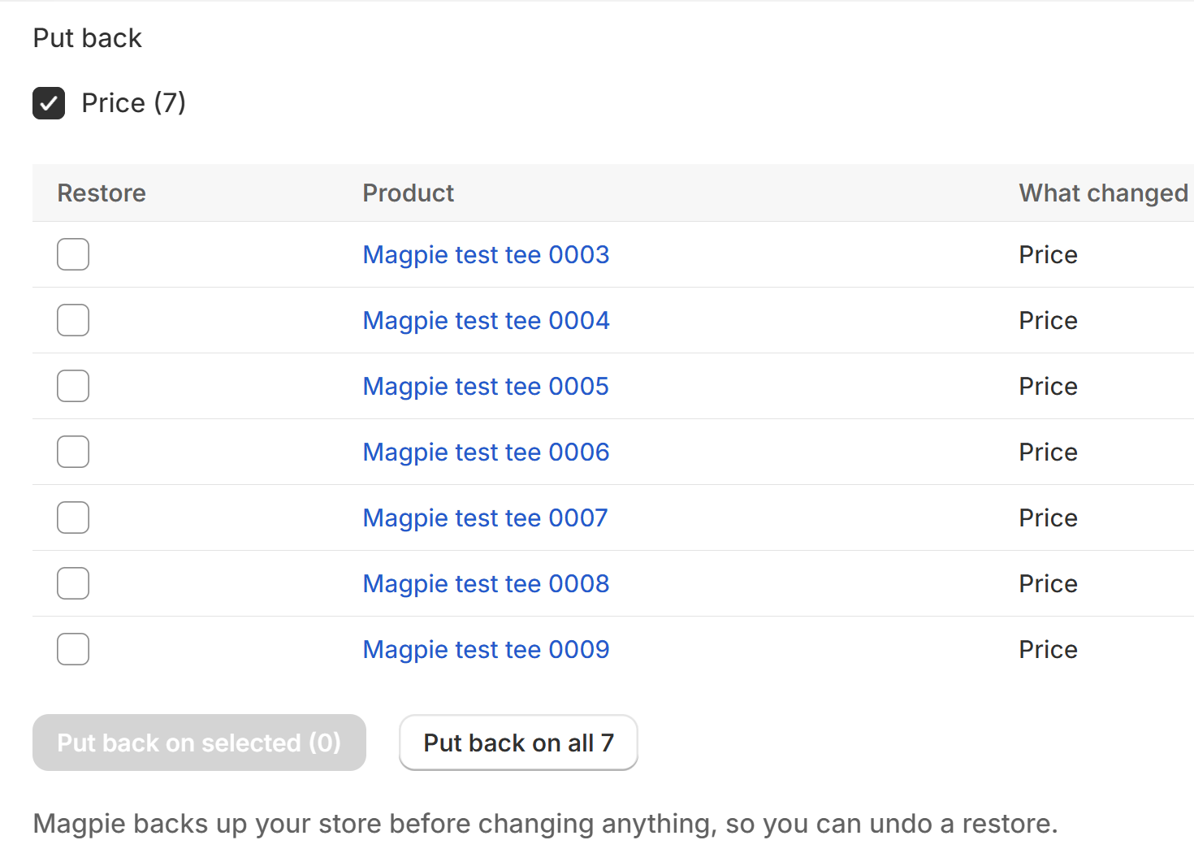Open the Magpie test tee 0009 link
The image size is (1194, 853).
coord(486,650)
